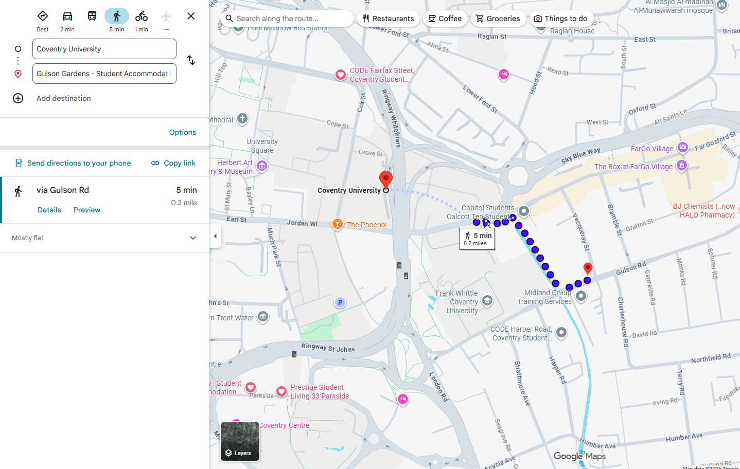Click the Add destination plus icon
740x469 pixels.
click(x=18, y=98)
